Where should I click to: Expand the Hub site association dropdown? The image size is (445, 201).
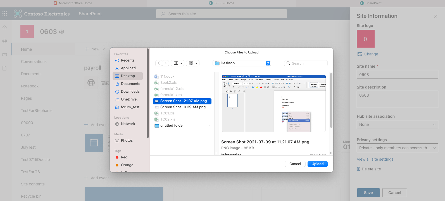pyautogui.click(x=398, y=124)
